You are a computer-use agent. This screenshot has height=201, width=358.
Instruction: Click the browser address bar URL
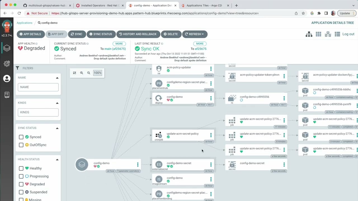(155, 13)
